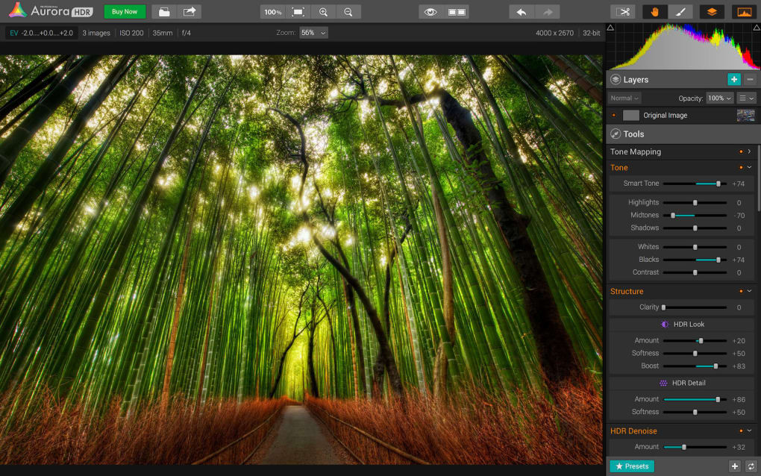Click the Aurora HDR logo
The height and width of the screenshot is (476, 761).
click(x=51, y=10)
